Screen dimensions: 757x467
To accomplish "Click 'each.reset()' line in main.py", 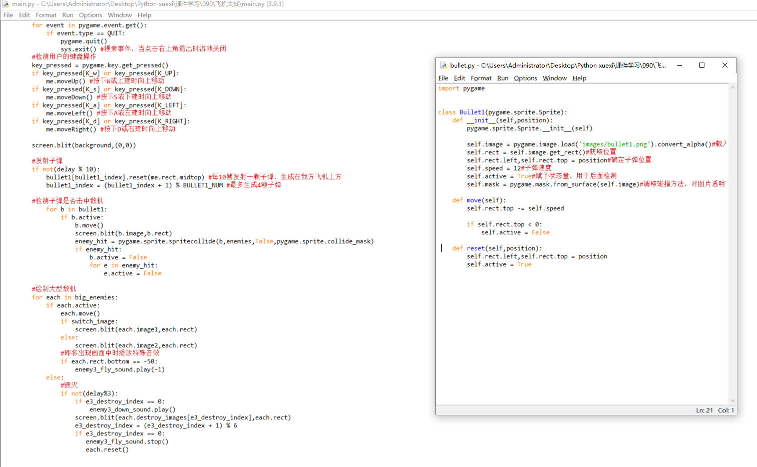I will tap(107, 449).
